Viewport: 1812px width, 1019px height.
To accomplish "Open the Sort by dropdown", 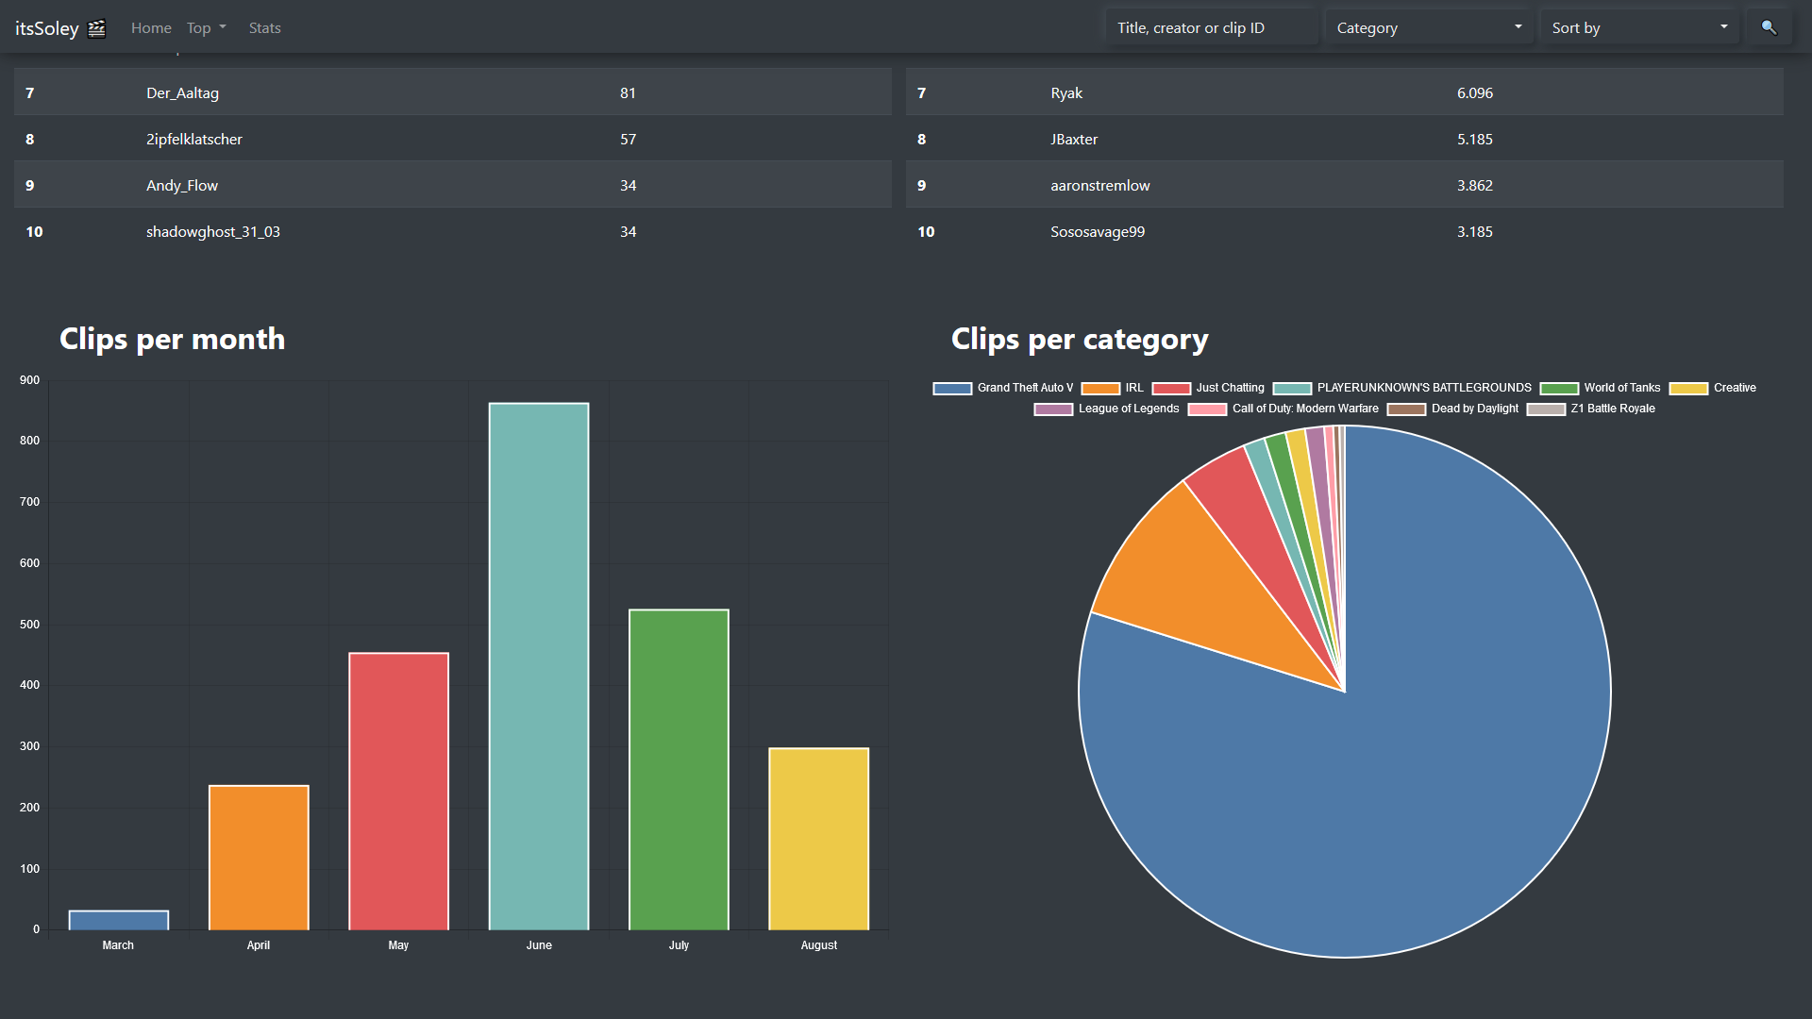I will [1639, 27].
